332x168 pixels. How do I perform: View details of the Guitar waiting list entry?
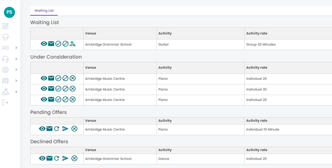coord(44,44)
